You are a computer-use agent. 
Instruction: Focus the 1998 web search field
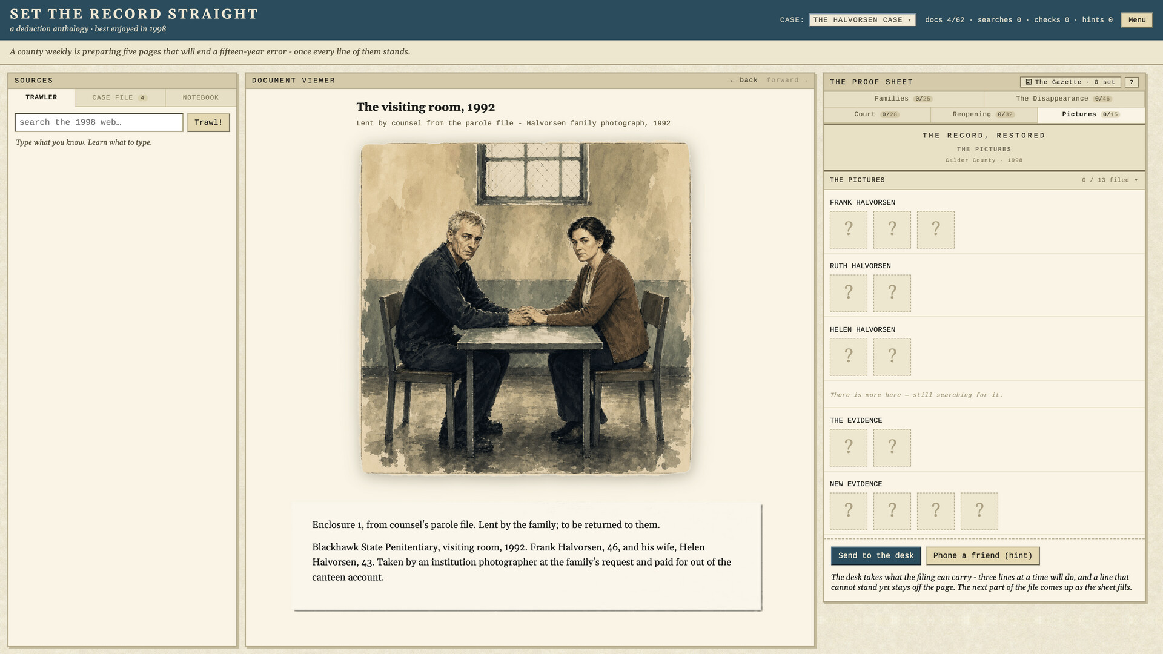coord(99,122)
